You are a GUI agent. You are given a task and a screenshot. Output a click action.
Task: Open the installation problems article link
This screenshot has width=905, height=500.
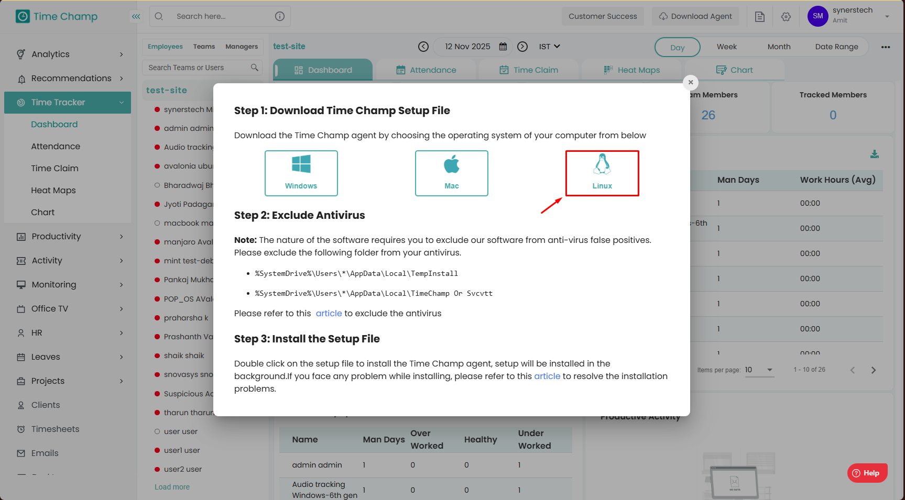pyautogui.click(x=547, y=376)
